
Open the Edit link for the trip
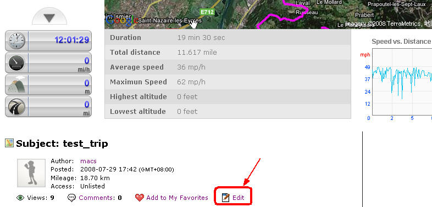coord(238,198)
